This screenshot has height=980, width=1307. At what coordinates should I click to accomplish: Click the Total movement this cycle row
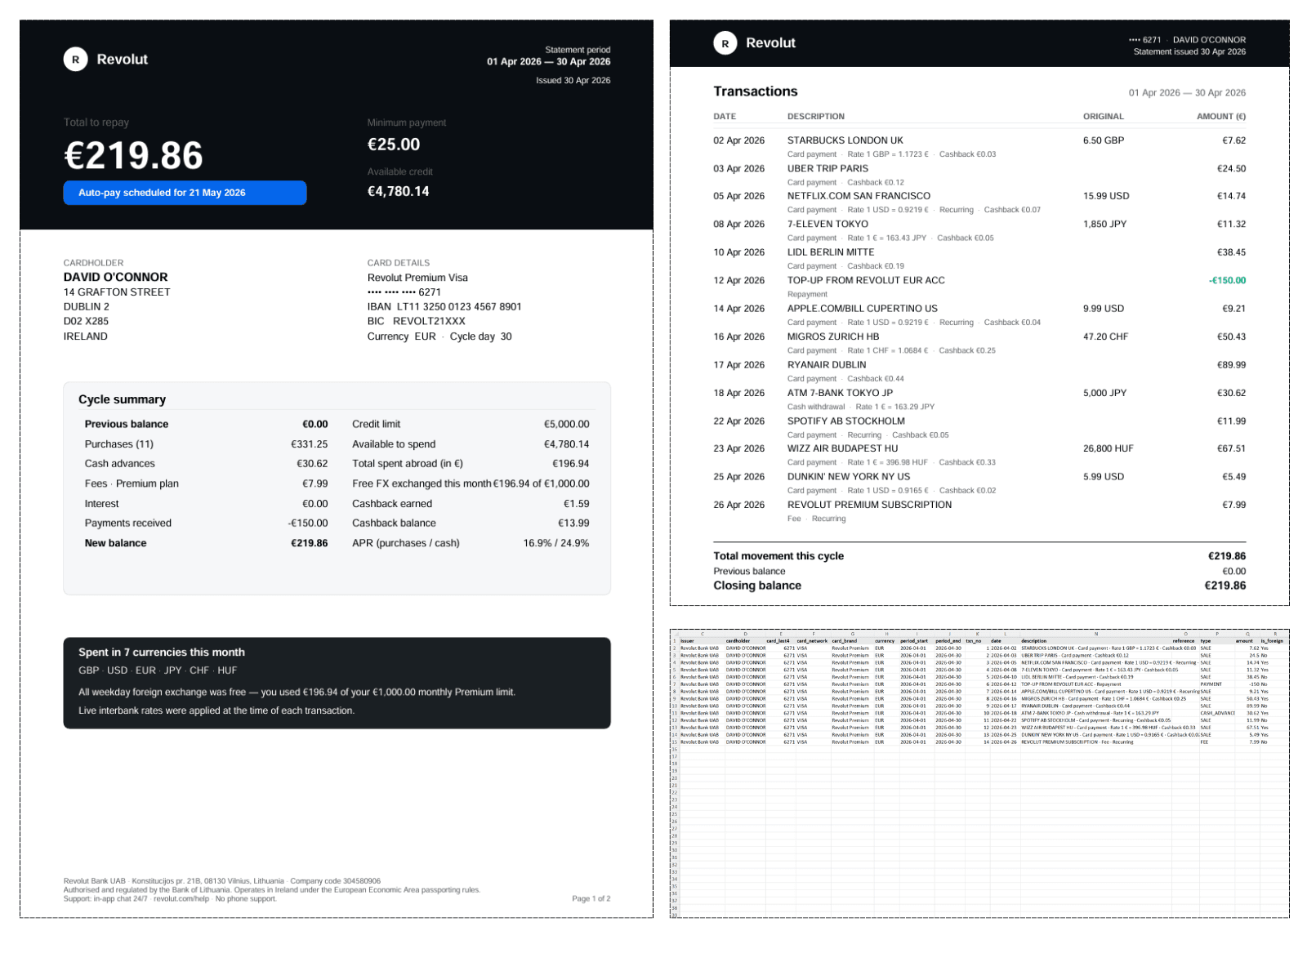tap(979, 556)
